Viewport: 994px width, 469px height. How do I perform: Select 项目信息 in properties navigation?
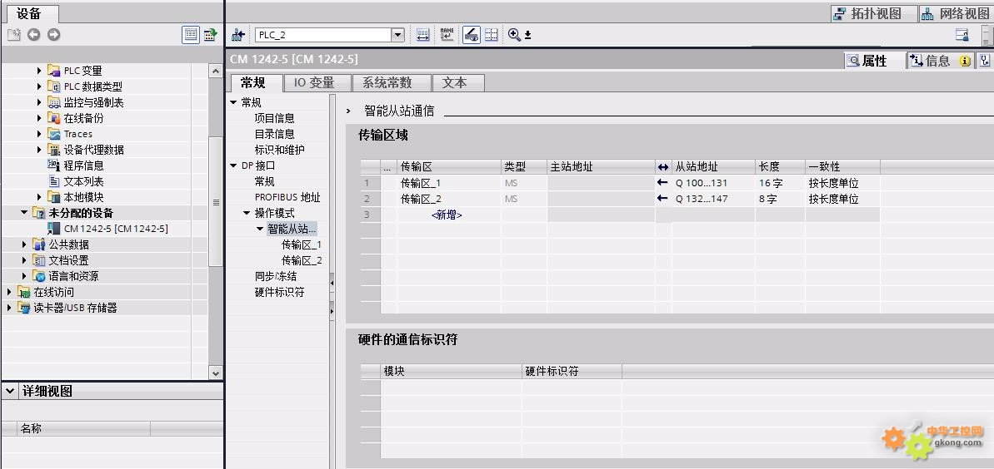[x=274, y=118]
